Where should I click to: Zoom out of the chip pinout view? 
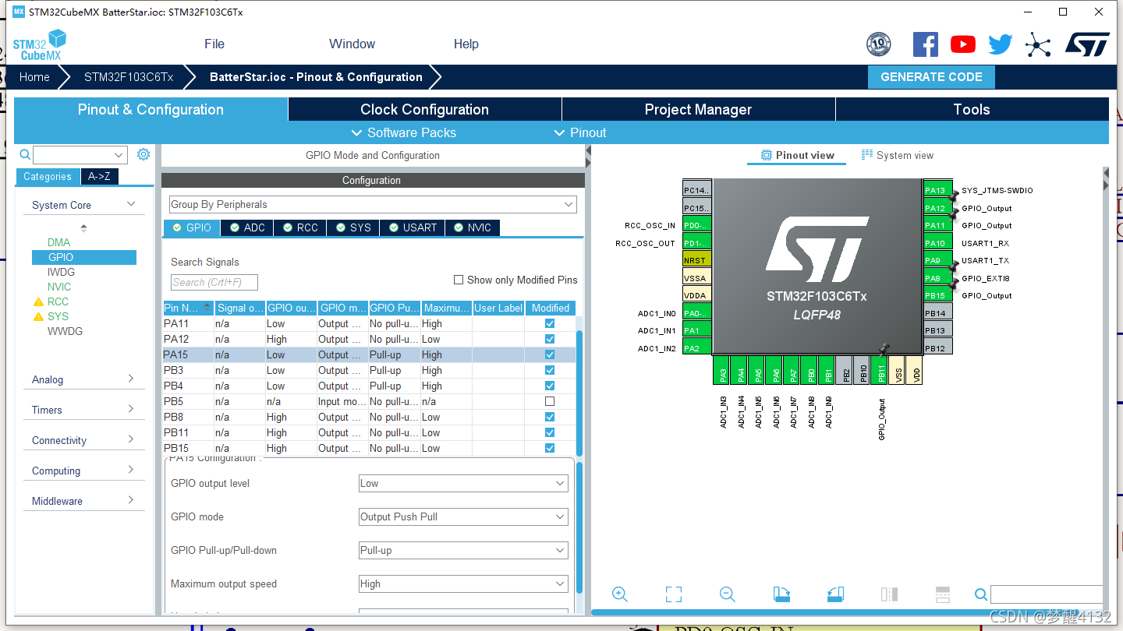point(728,594)
